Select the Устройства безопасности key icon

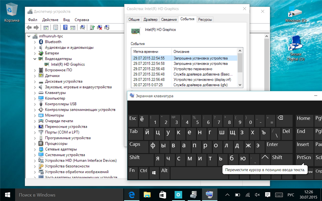(41, 166)
